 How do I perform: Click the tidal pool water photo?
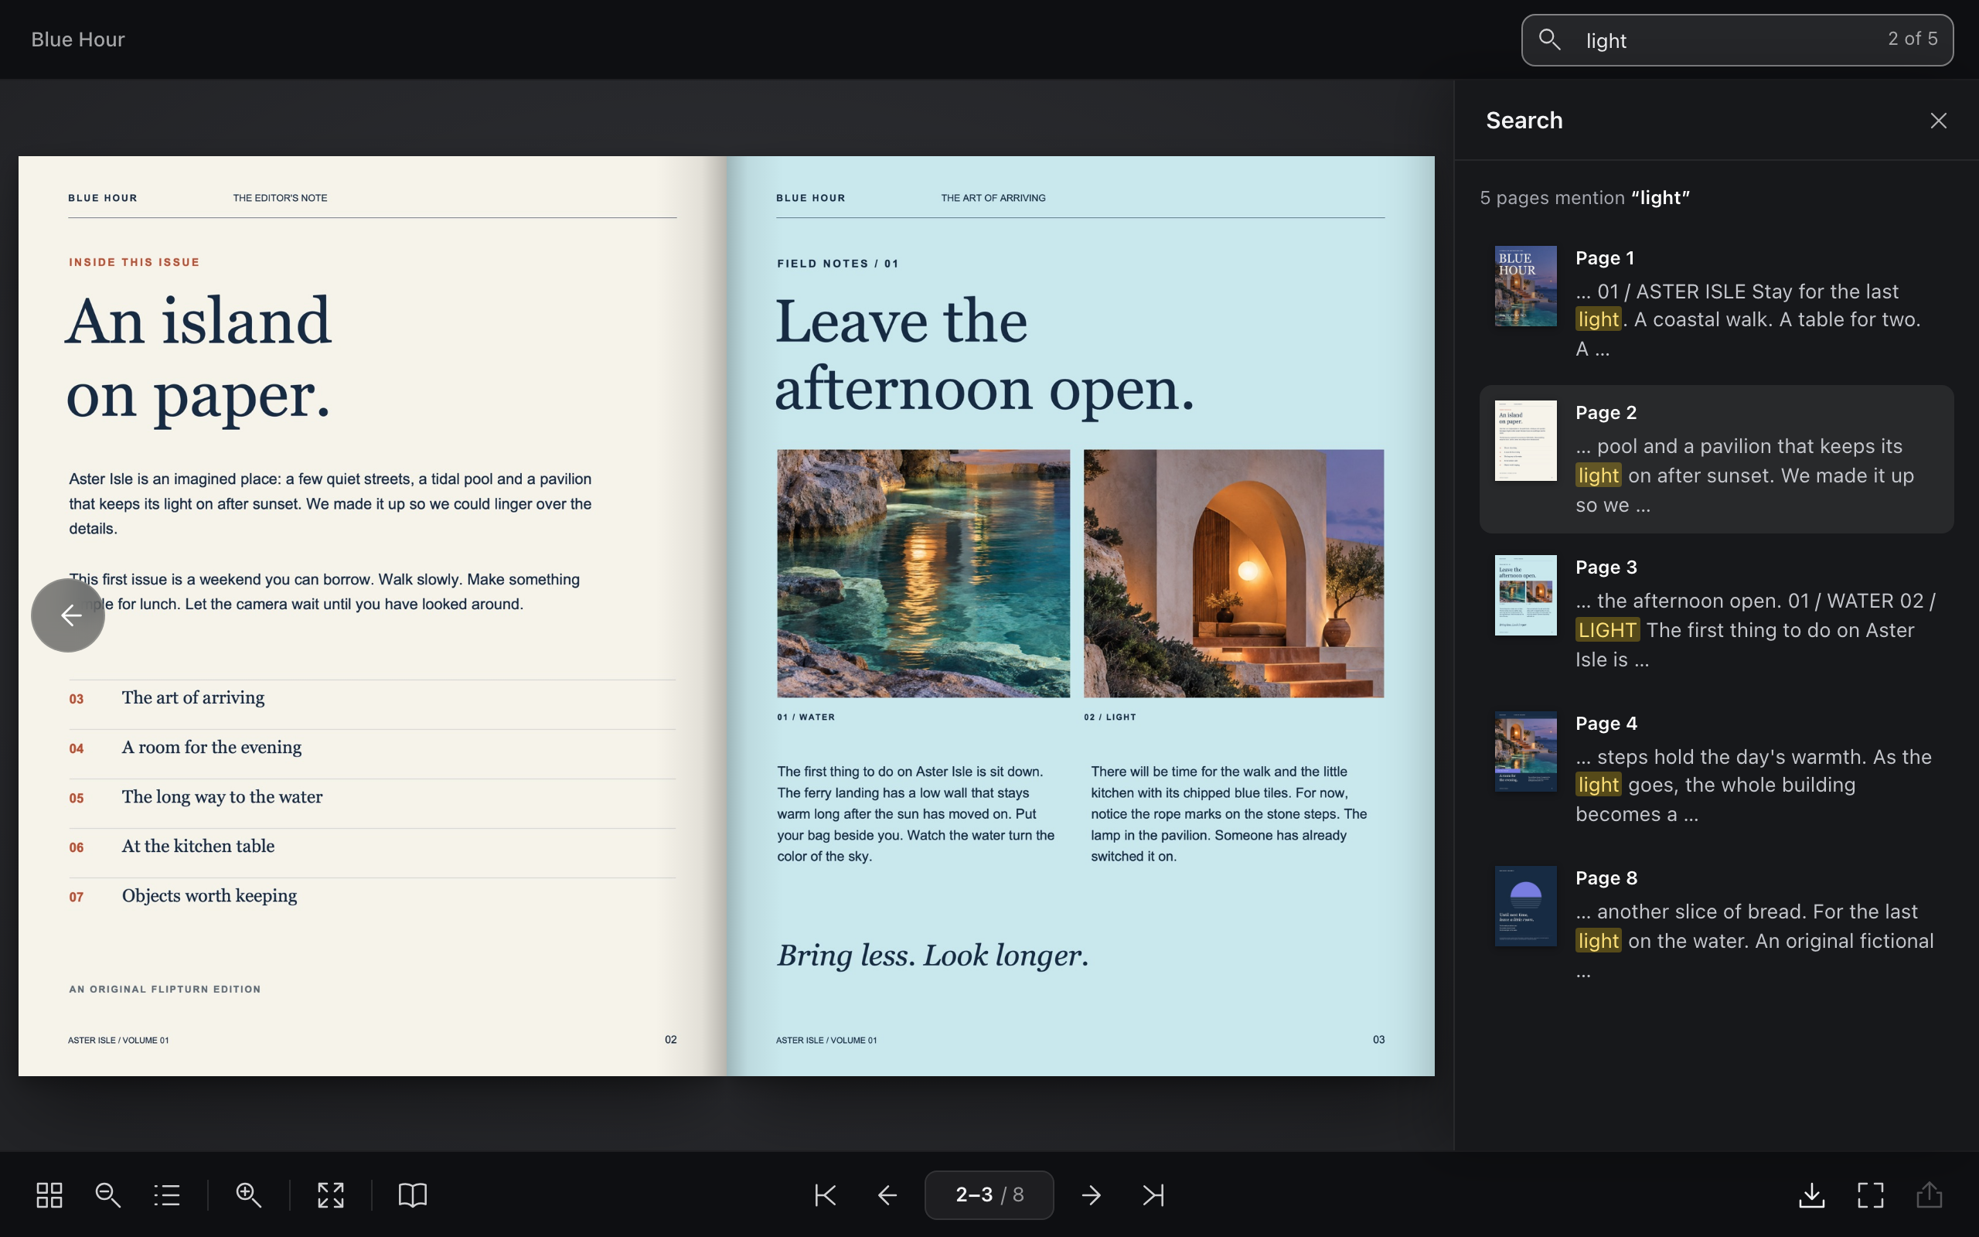point(923,574)
